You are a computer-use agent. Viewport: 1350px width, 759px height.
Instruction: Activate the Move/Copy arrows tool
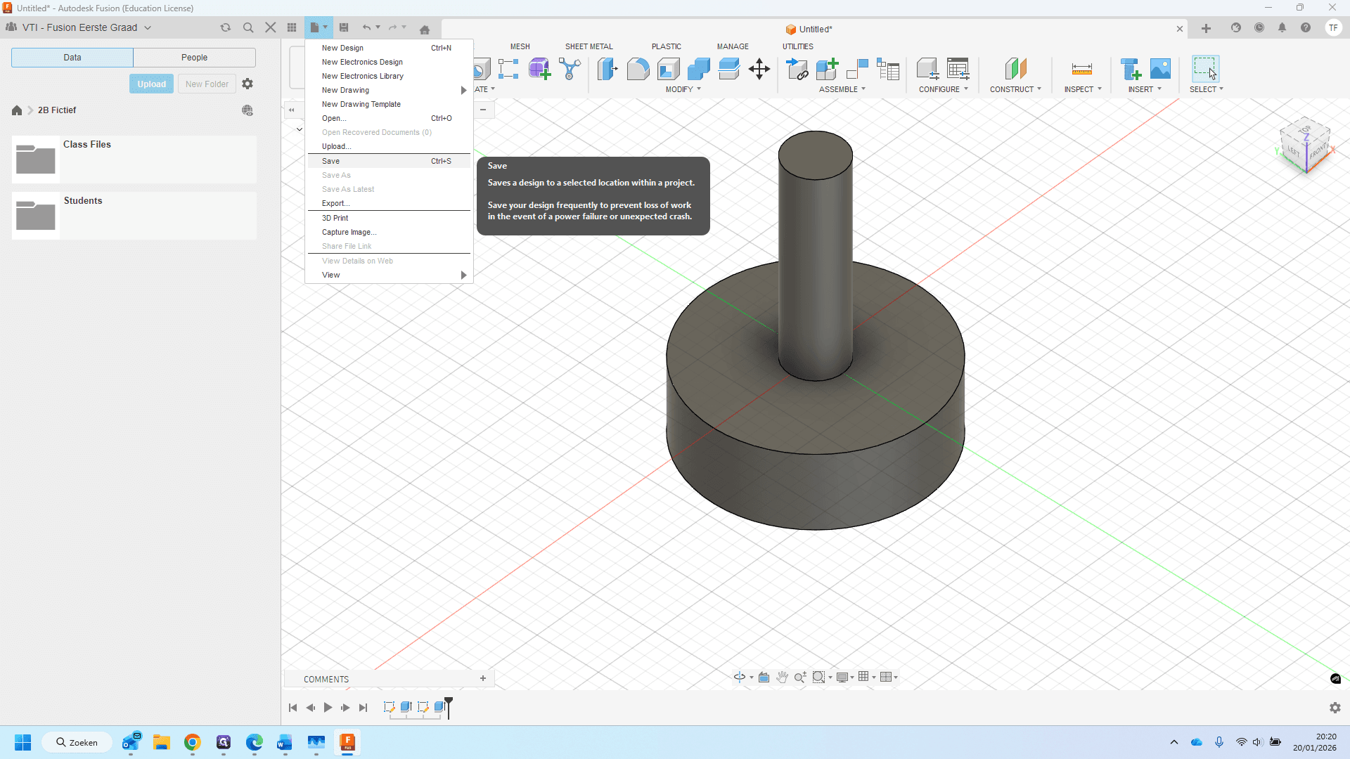click(759, 69)
